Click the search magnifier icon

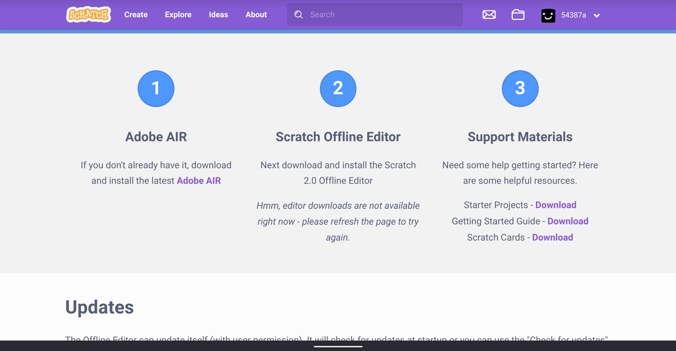[x=298, y=15]
